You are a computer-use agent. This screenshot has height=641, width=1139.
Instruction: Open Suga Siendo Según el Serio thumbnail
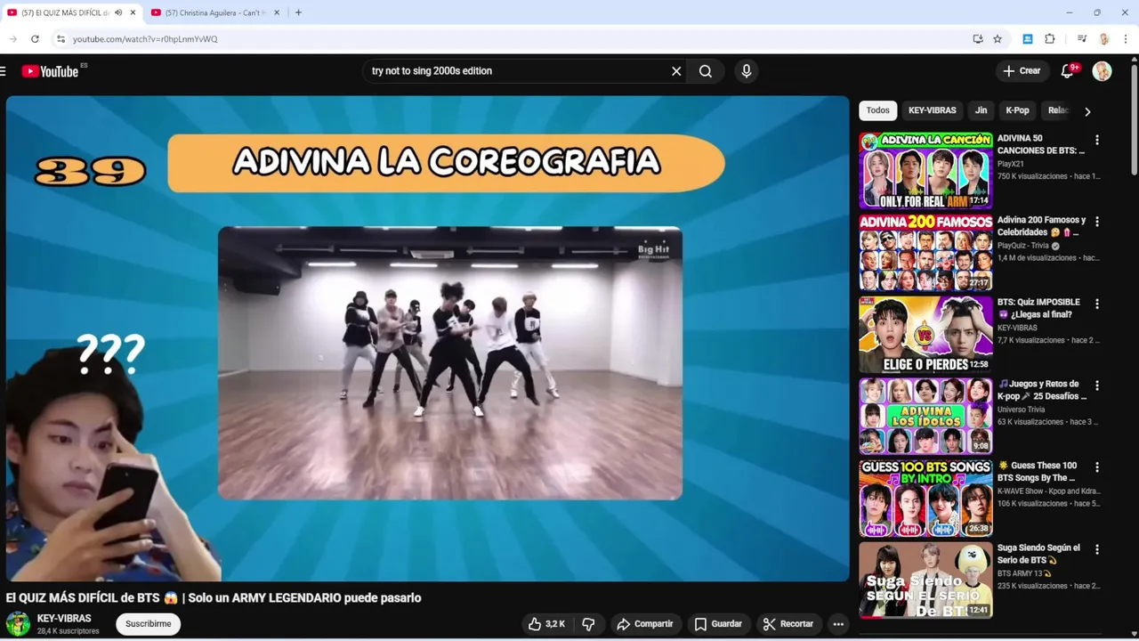tap(925, 580)
